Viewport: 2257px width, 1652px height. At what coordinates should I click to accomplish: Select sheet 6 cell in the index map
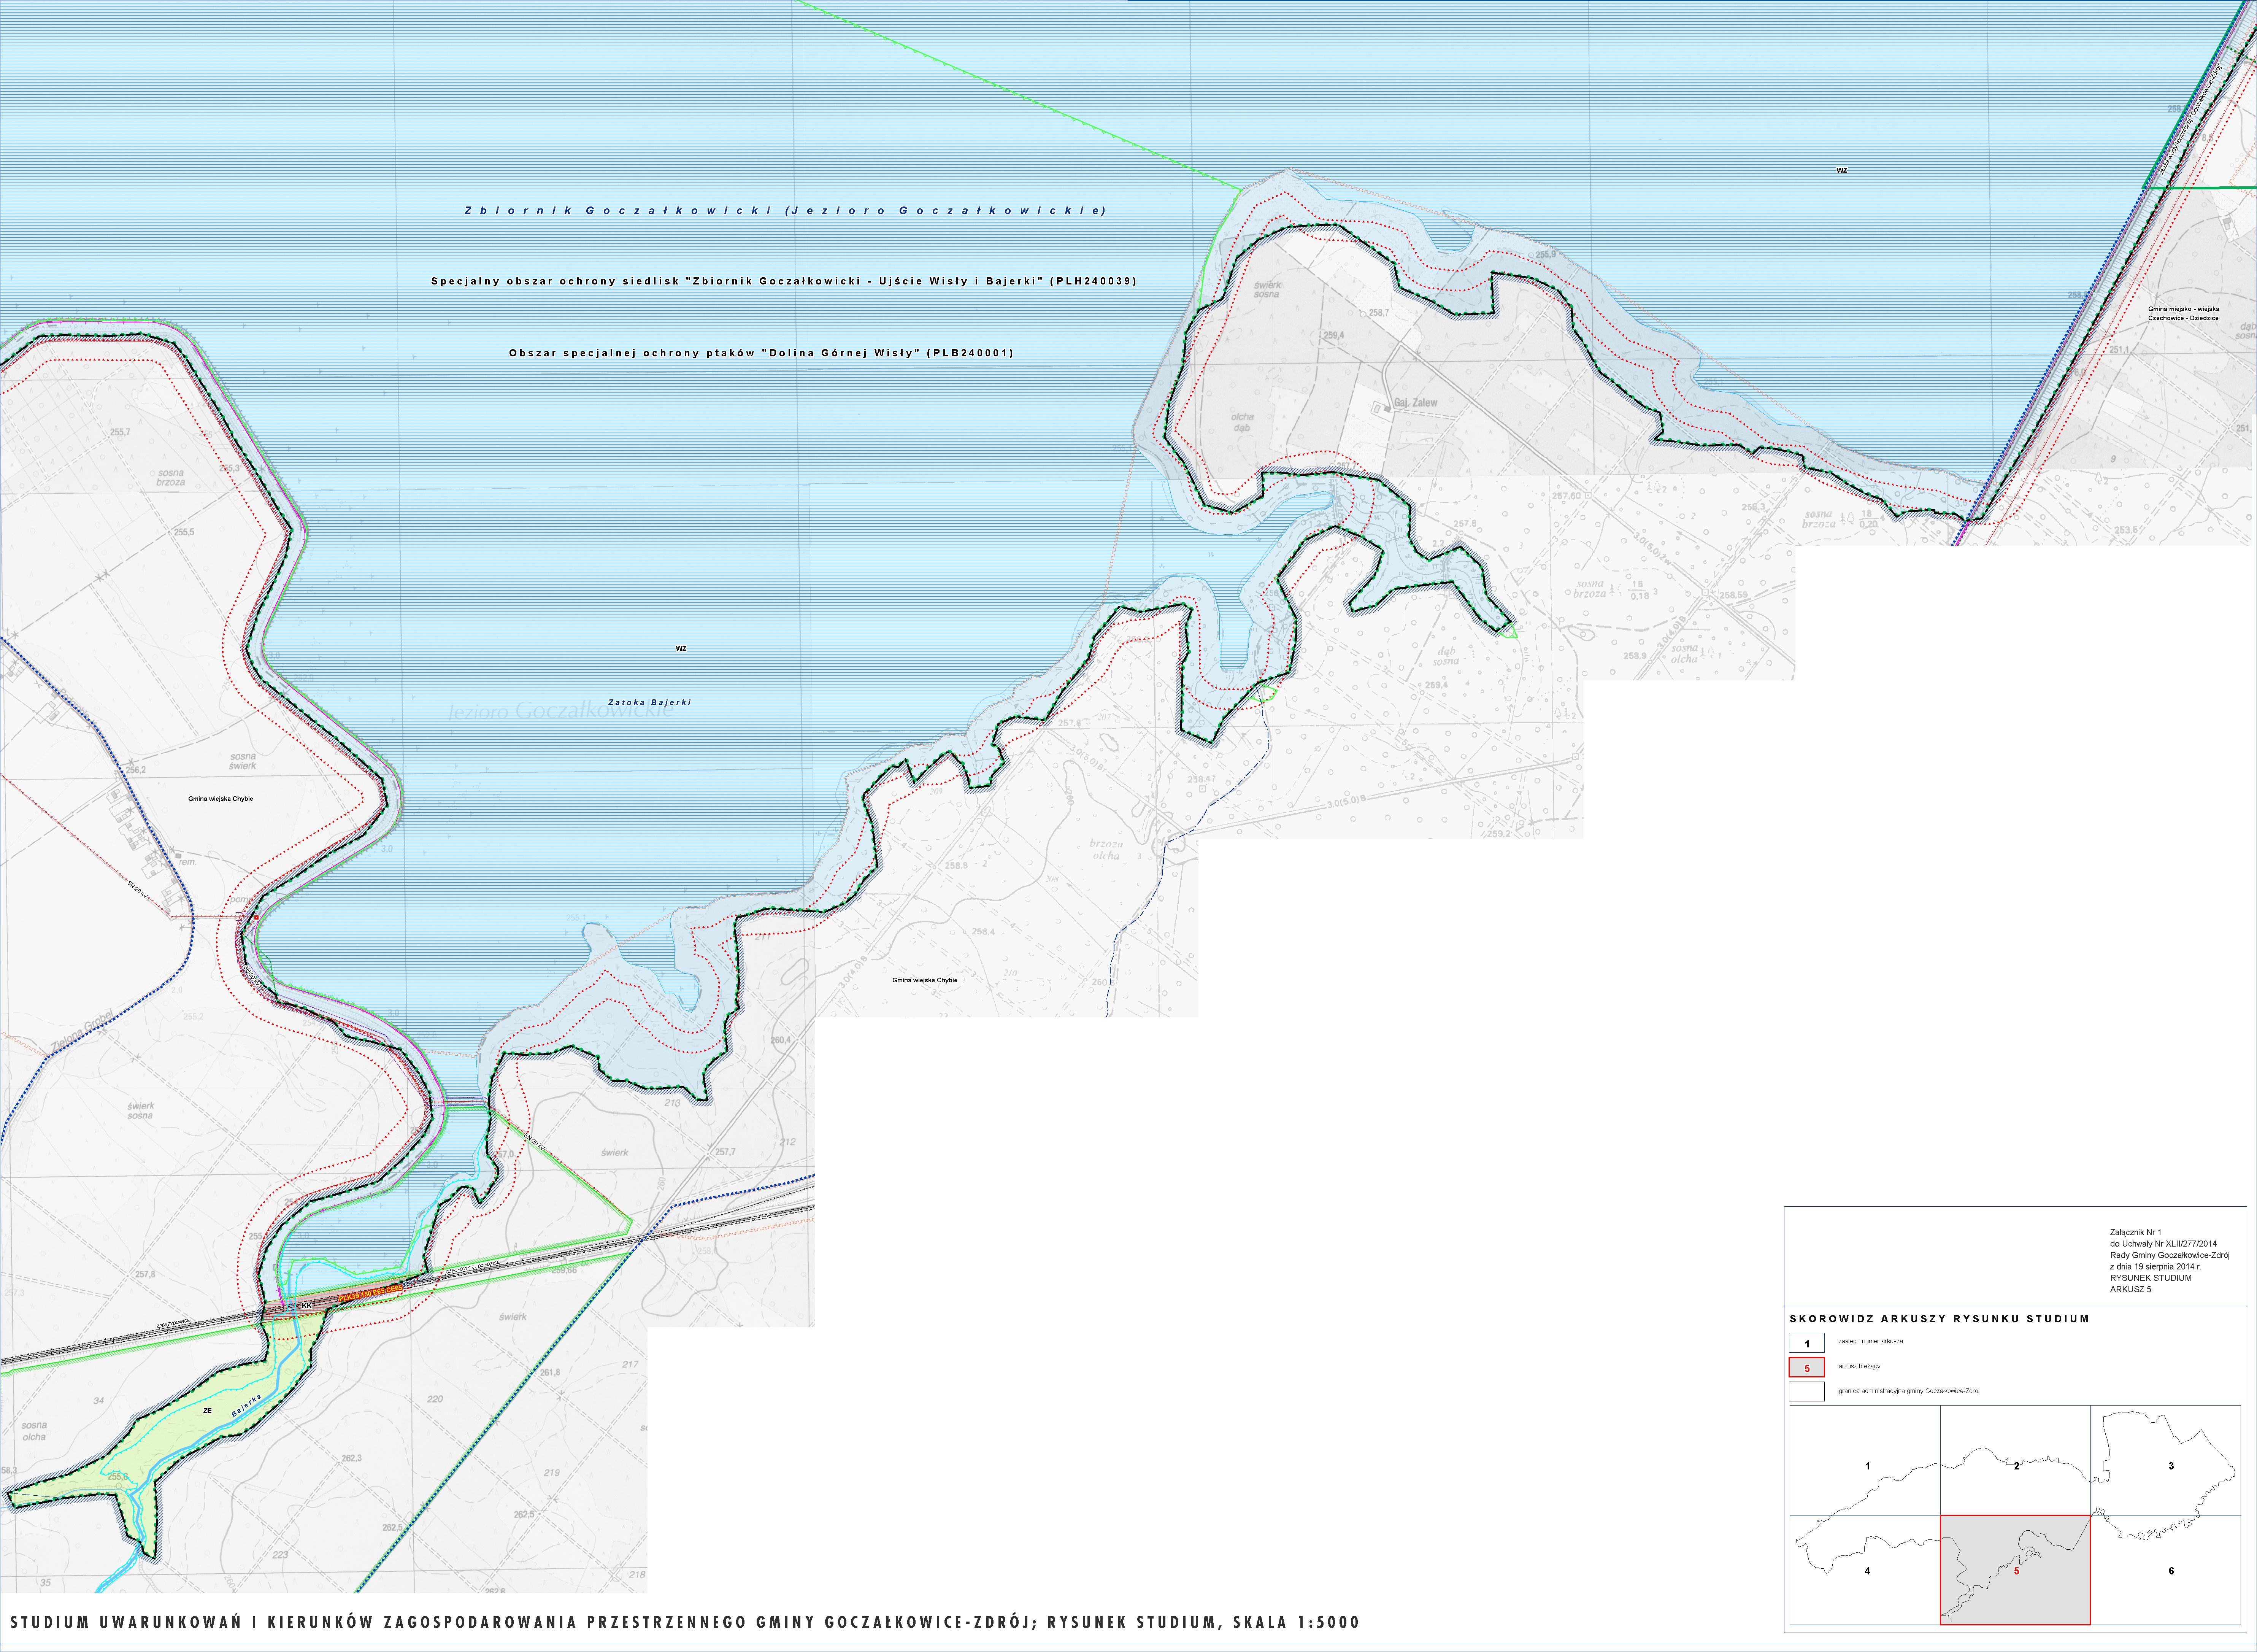coord(2165,1570)
